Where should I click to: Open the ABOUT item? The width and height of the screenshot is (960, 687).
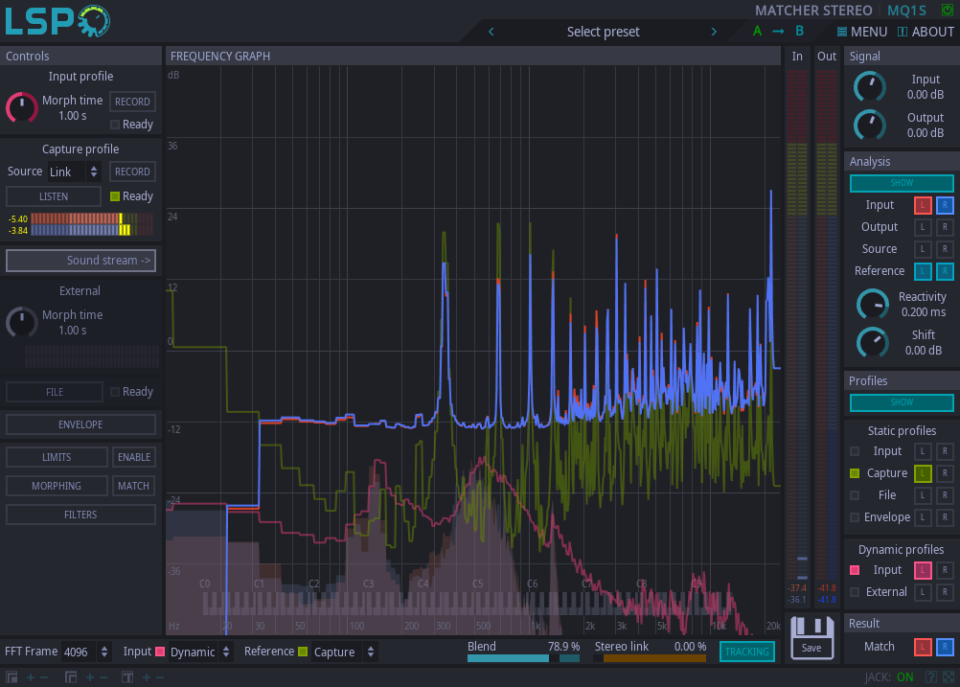pos(926,32)
